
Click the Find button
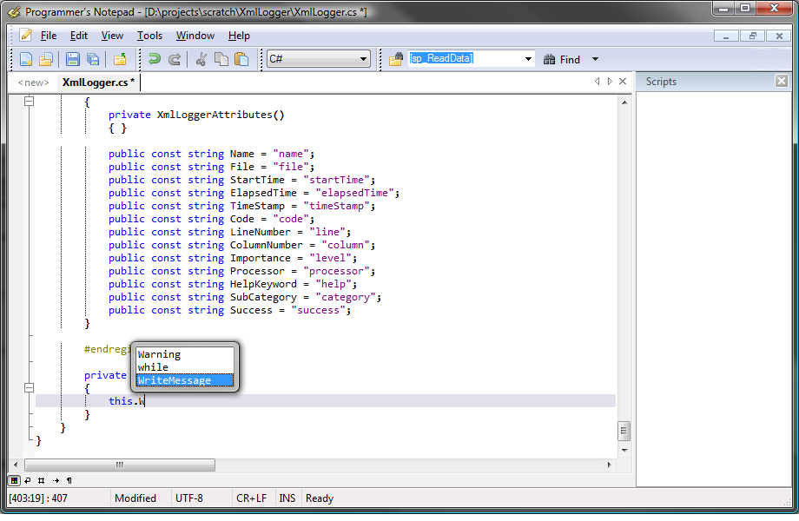pyautogui.click(x=562, y=59)
